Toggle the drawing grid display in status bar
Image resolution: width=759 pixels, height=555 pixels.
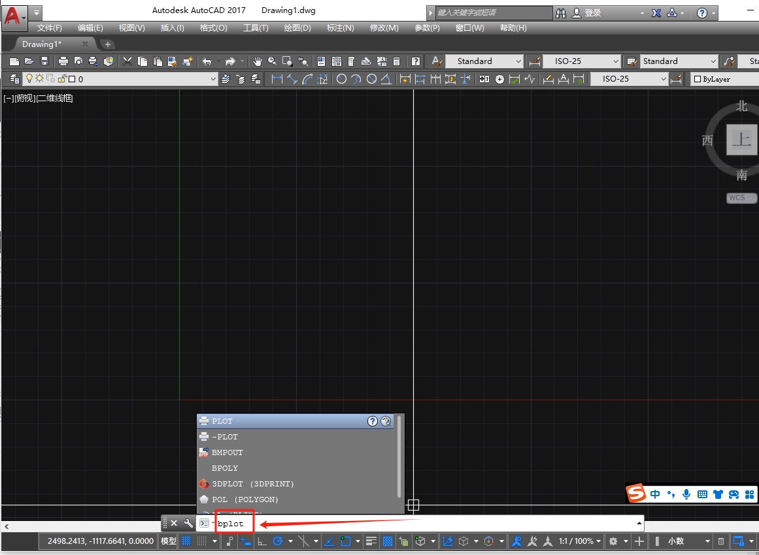(x=186, y=541)
